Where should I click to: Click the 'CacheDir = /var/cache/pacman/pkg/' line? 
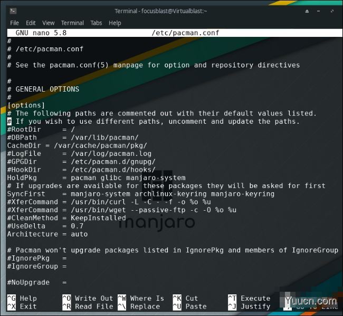click(77, 146)
